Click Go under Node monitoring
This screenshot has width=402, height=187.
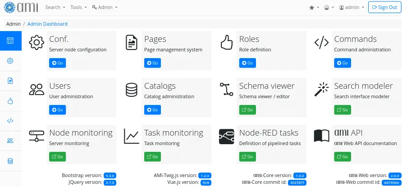58,156
